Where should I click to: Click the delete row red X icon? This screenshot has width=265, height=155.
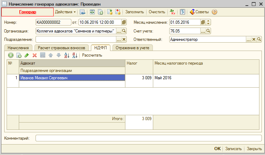click(x=34, y=55)
